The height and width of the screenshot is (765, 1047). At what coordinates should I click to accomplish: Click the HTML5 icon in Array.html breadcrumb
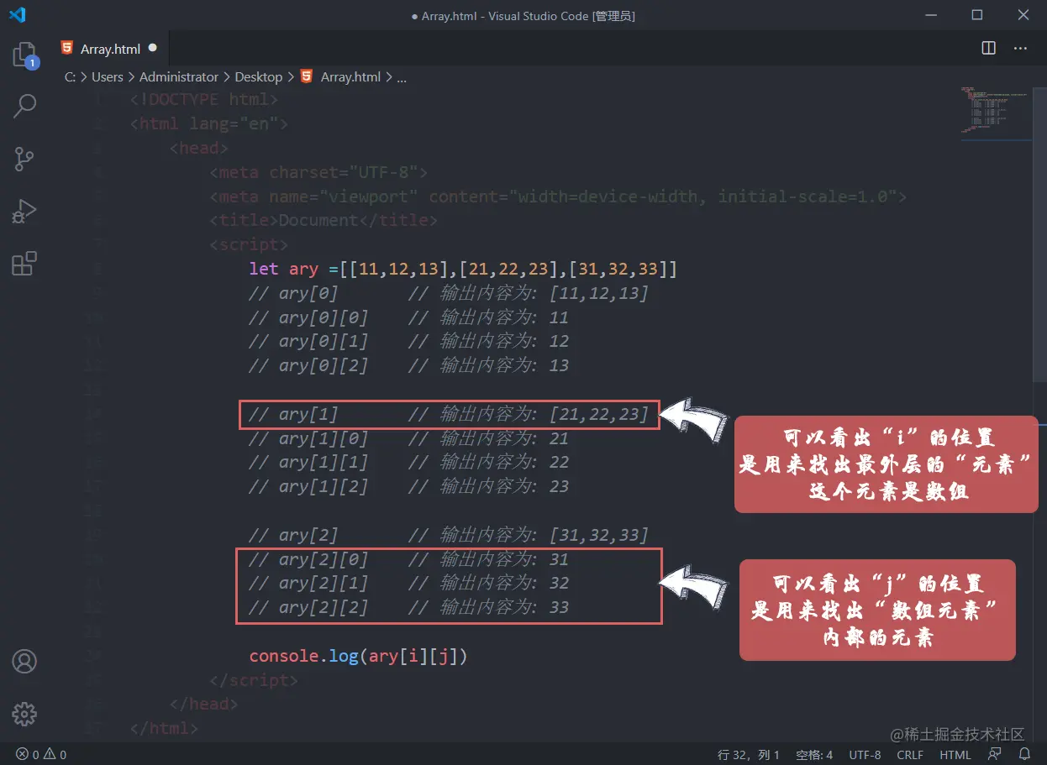pyautogui.click(x=307, y=76)
